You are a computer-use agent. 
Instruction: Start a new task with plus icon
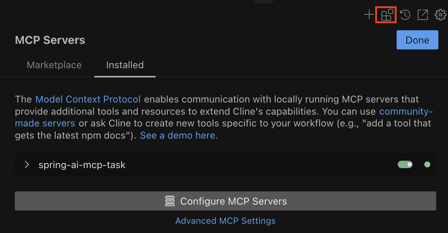(369, 15)
